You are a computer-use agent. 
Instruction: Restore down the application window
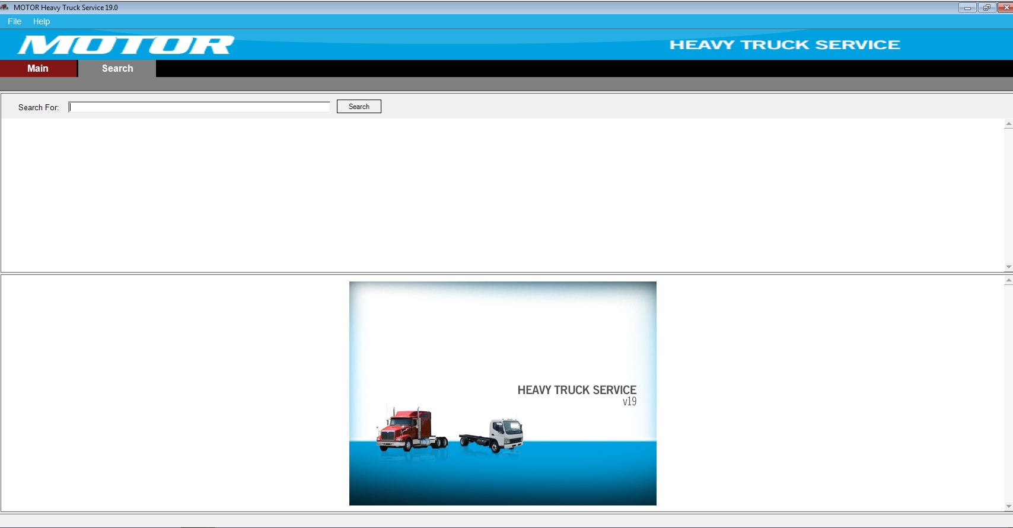point(987,8)
